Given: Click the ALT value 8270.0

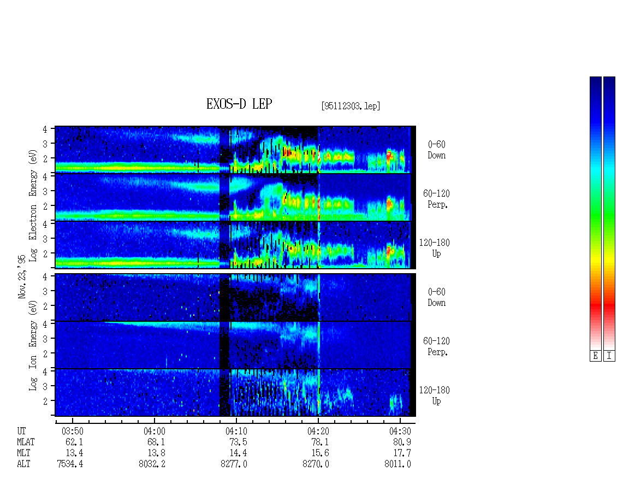Looking at the screenshot, I should point(316,464).
